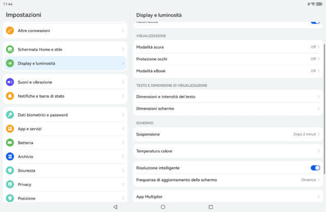Tap the Sicurezza shield icon
Image resolution: width=326 pixels, height=212 pixels.
click(10, 170)
